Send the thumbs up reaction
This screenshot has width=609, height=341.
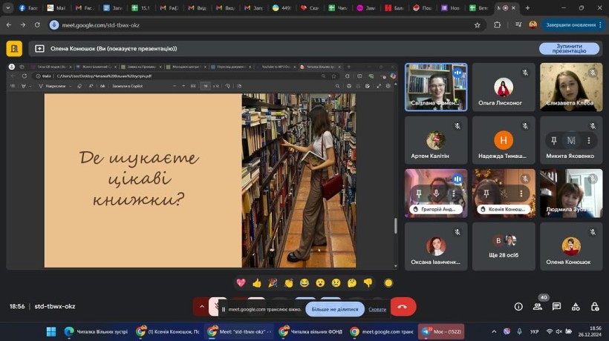click(257, 283)
